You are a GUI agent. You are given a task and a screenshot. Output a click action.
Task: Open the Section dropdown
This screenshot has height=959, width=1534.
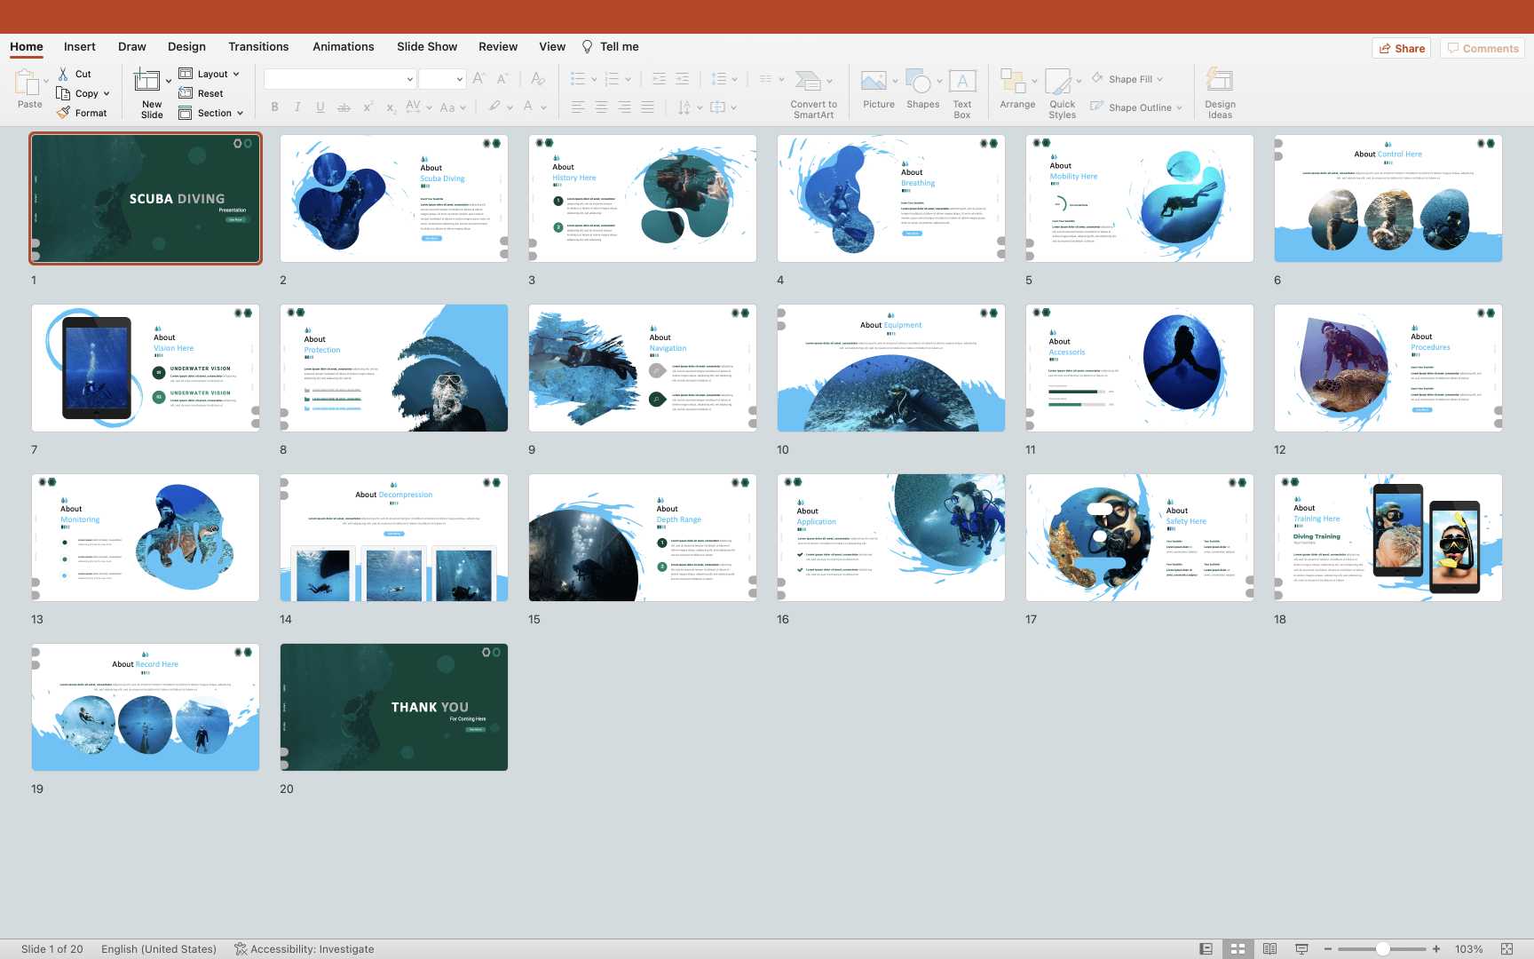[x=211, y=113]
